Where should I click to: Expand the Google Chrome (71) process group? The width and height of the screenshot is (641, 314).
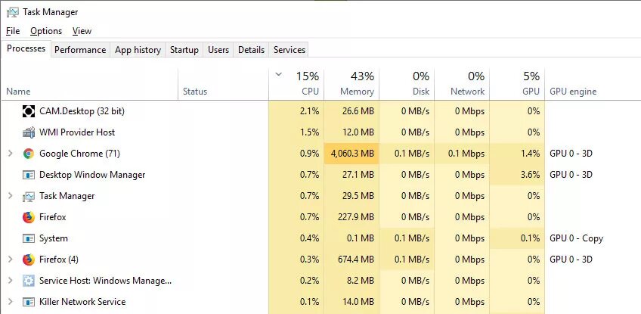(x=10, y=154)
